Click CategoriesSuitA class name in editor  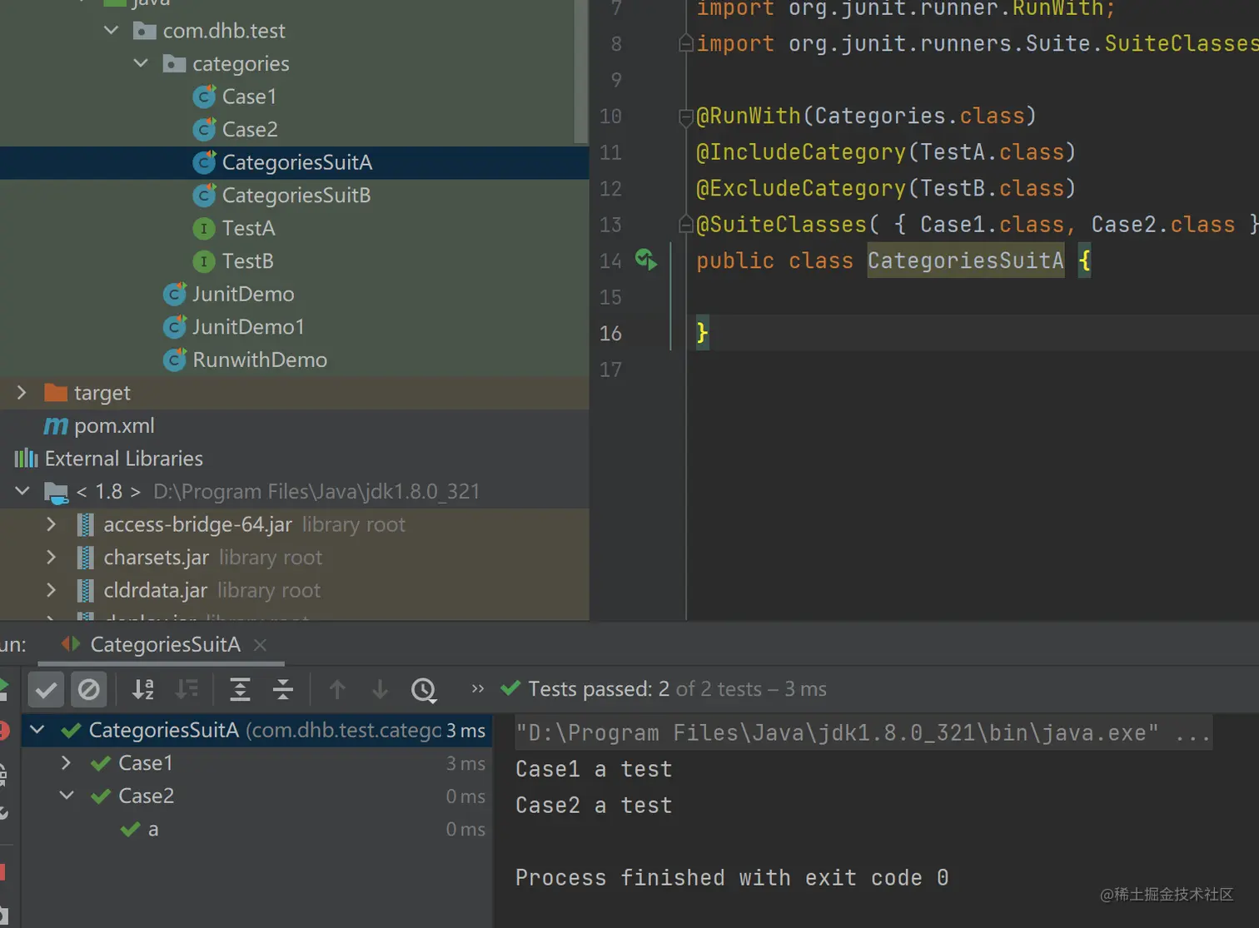point(965,261)
